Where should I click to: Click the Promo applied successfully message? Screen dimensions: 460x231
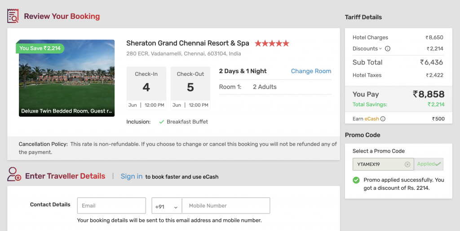(x=404, y=184)
